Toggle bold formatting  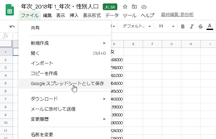(x=183, y=26)
